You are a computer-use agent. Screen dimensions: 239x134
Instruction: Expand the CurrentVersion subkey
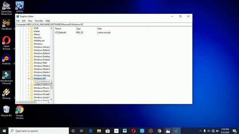(x=31, y=82)
